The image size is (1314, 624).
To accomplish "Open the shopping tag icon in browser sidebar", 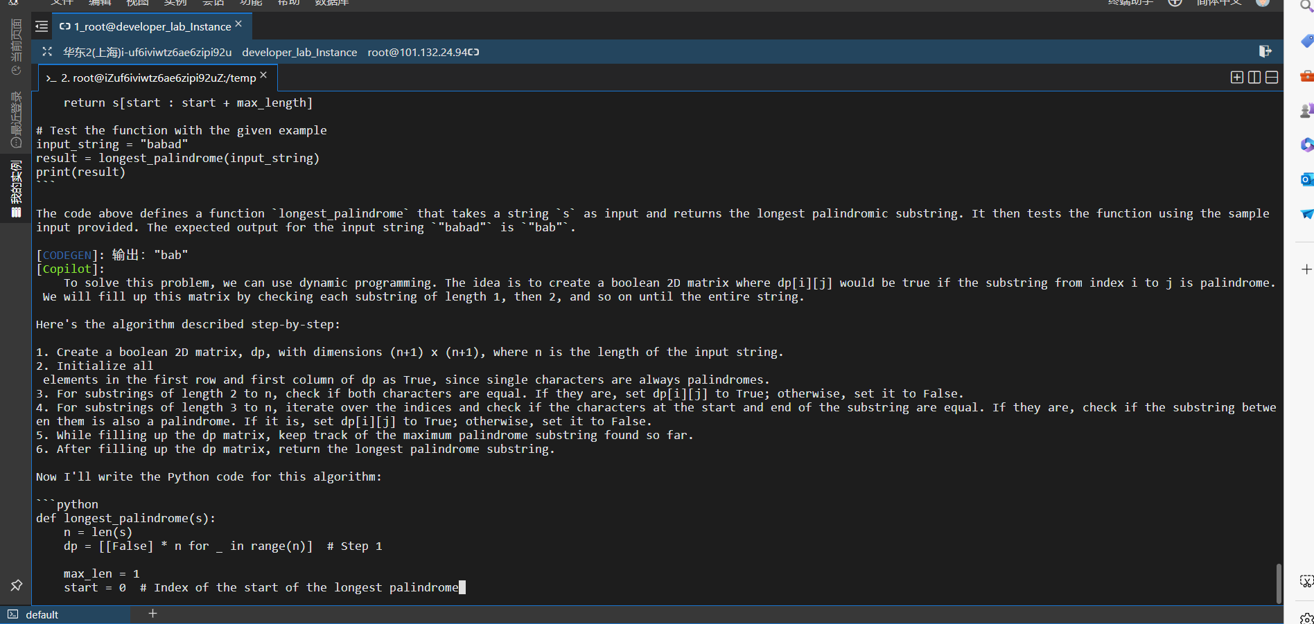I will tap(1306, 41).
